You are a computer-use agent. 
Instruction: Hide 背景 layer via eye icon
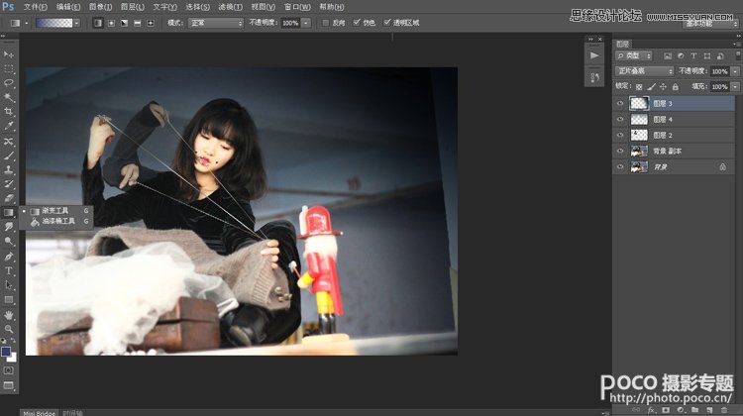(x=620, y=166)
